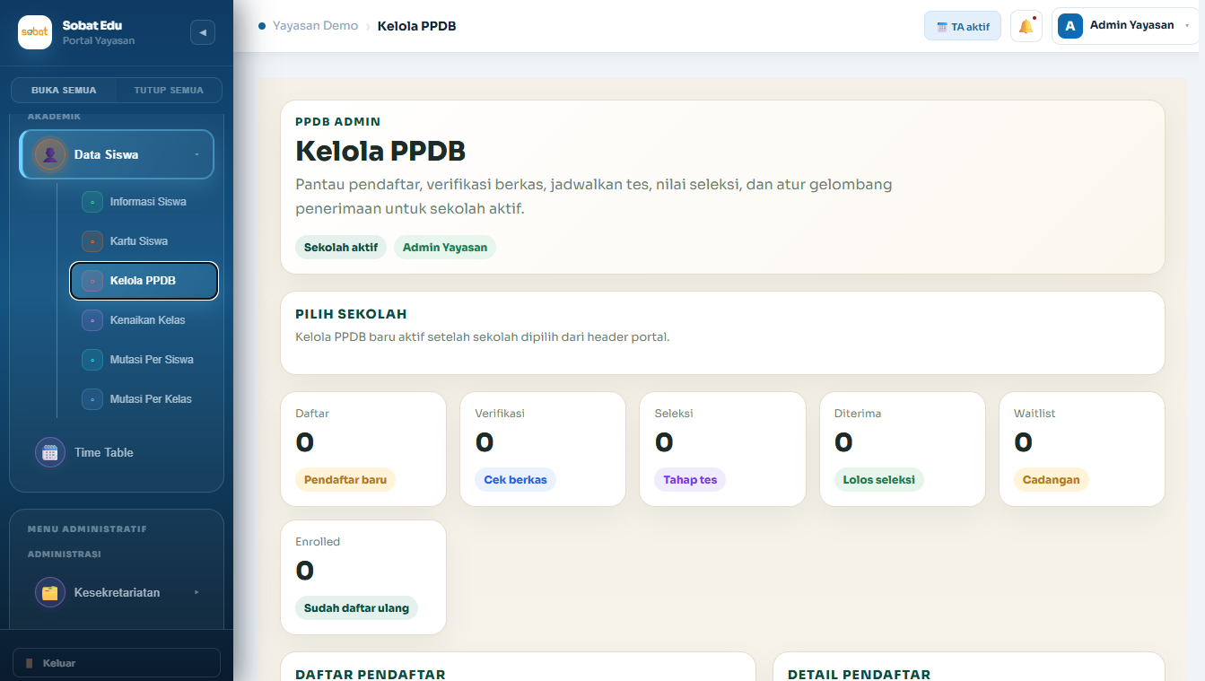Go to Kenaikan Kelas
Image resolution: width=1205 pixels, height=681 pixels.
tap(144, 320)
